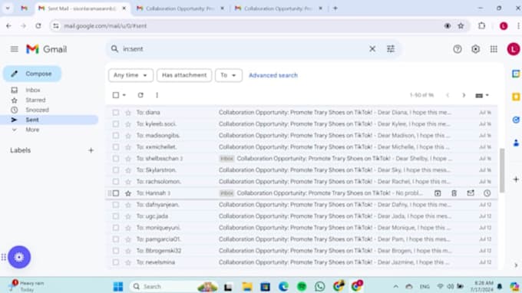This screenshot has width=522, height=293.
Task: Toggle the Has attachment filter chip
Action: point(184,75)
